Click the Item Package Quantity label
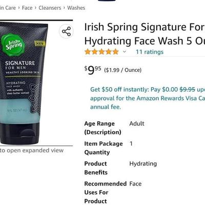The height and width of the screenshot is (205, 205). point(104,148)
